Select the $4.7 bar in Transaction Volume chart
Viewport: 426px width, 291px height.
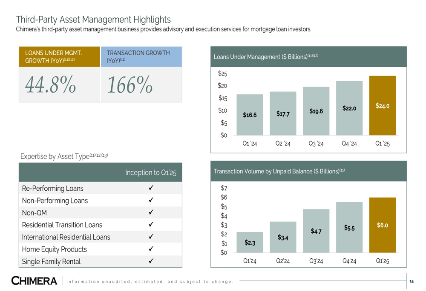click(x=316, y=231)
